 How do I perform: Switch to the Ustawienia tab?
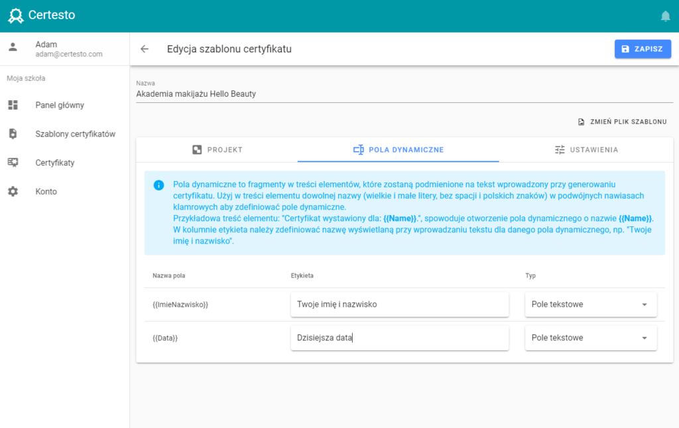[586, 150]
